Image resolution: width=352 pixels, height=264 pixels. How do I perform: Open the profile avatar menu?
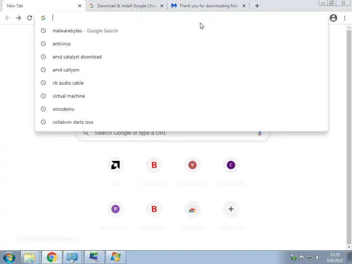pyautogui.click(x=333, y=18)
